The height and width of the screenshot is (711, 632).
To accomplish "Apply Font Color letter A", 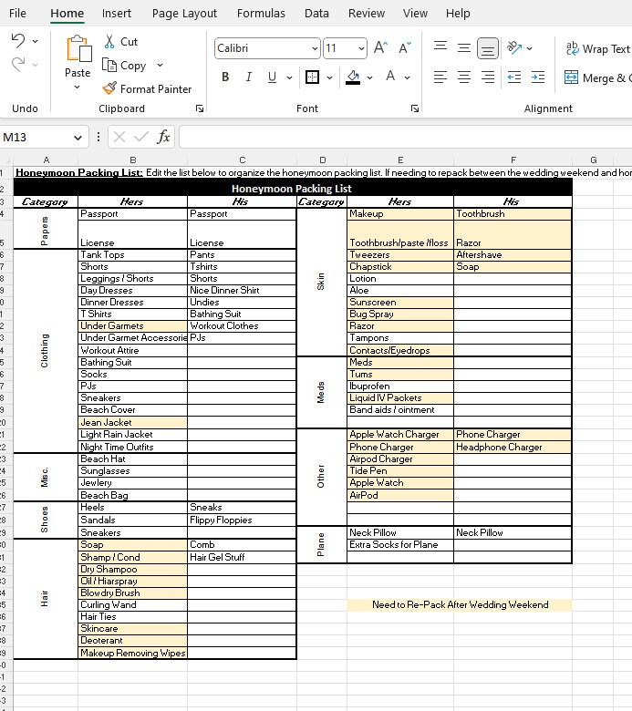I will (390, 77).
